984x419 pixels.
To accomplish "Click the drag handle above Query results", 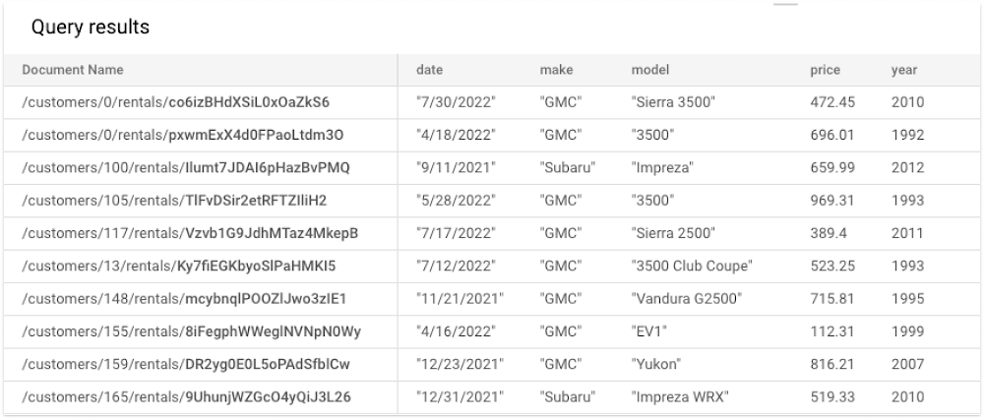I will pyautogui.click(x=785, y=4).
